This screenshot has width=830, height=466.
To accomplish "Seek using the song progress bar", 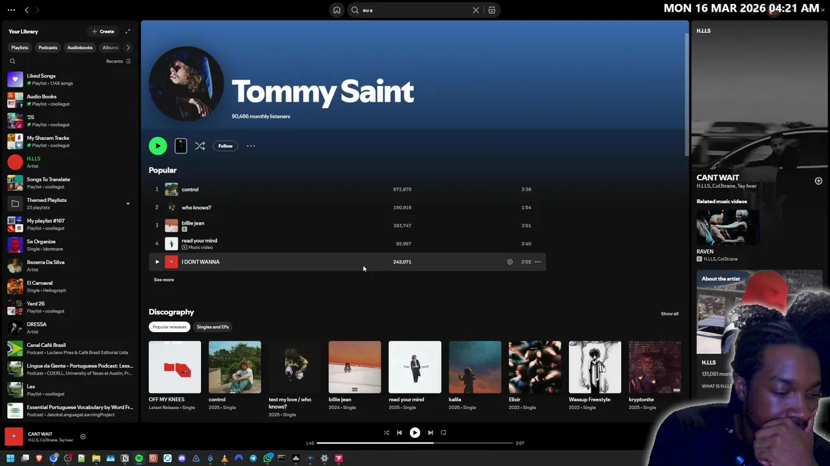I will click(x=415, y=443).
